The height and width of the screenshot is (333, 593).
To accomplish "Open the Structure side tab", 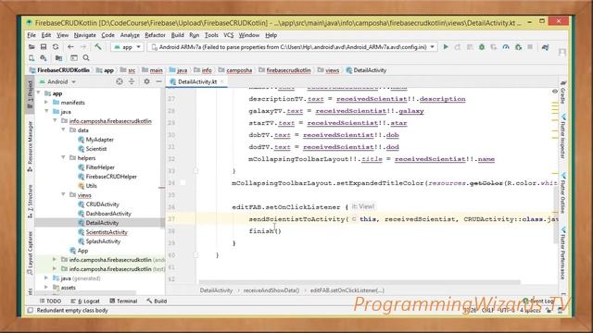I will (x=31, y=202).
